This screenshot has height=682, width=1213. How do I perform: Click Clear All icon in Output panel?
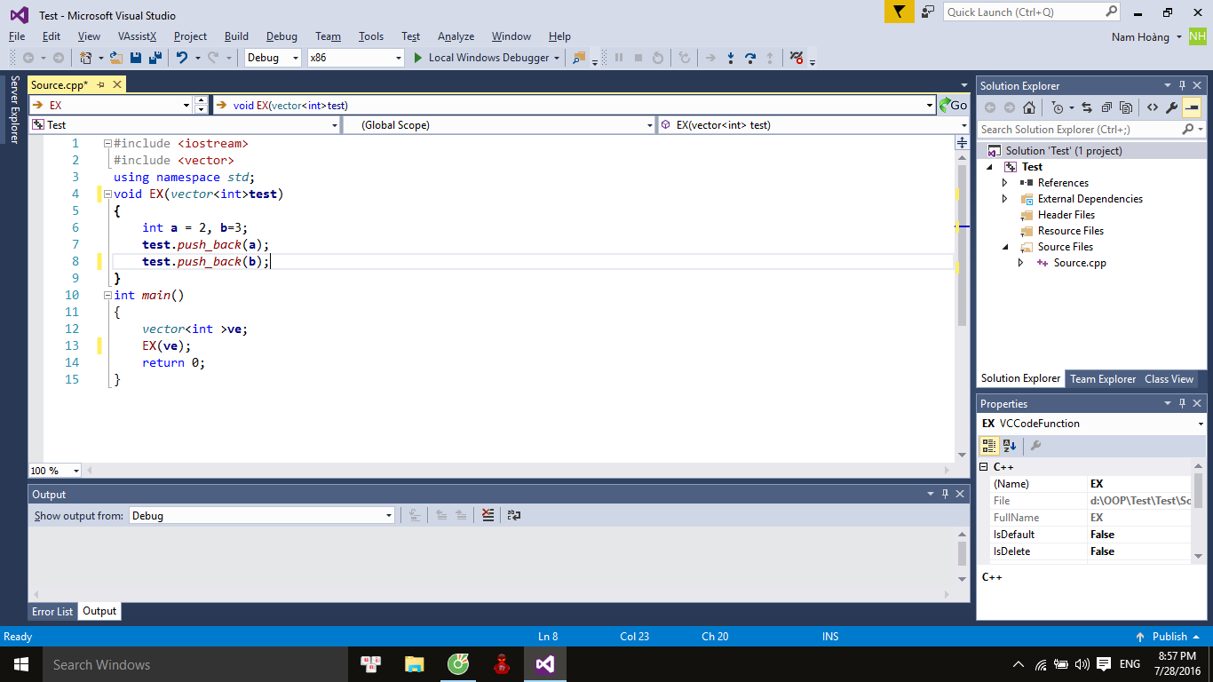pyautogui.click(x=488, y=515)
